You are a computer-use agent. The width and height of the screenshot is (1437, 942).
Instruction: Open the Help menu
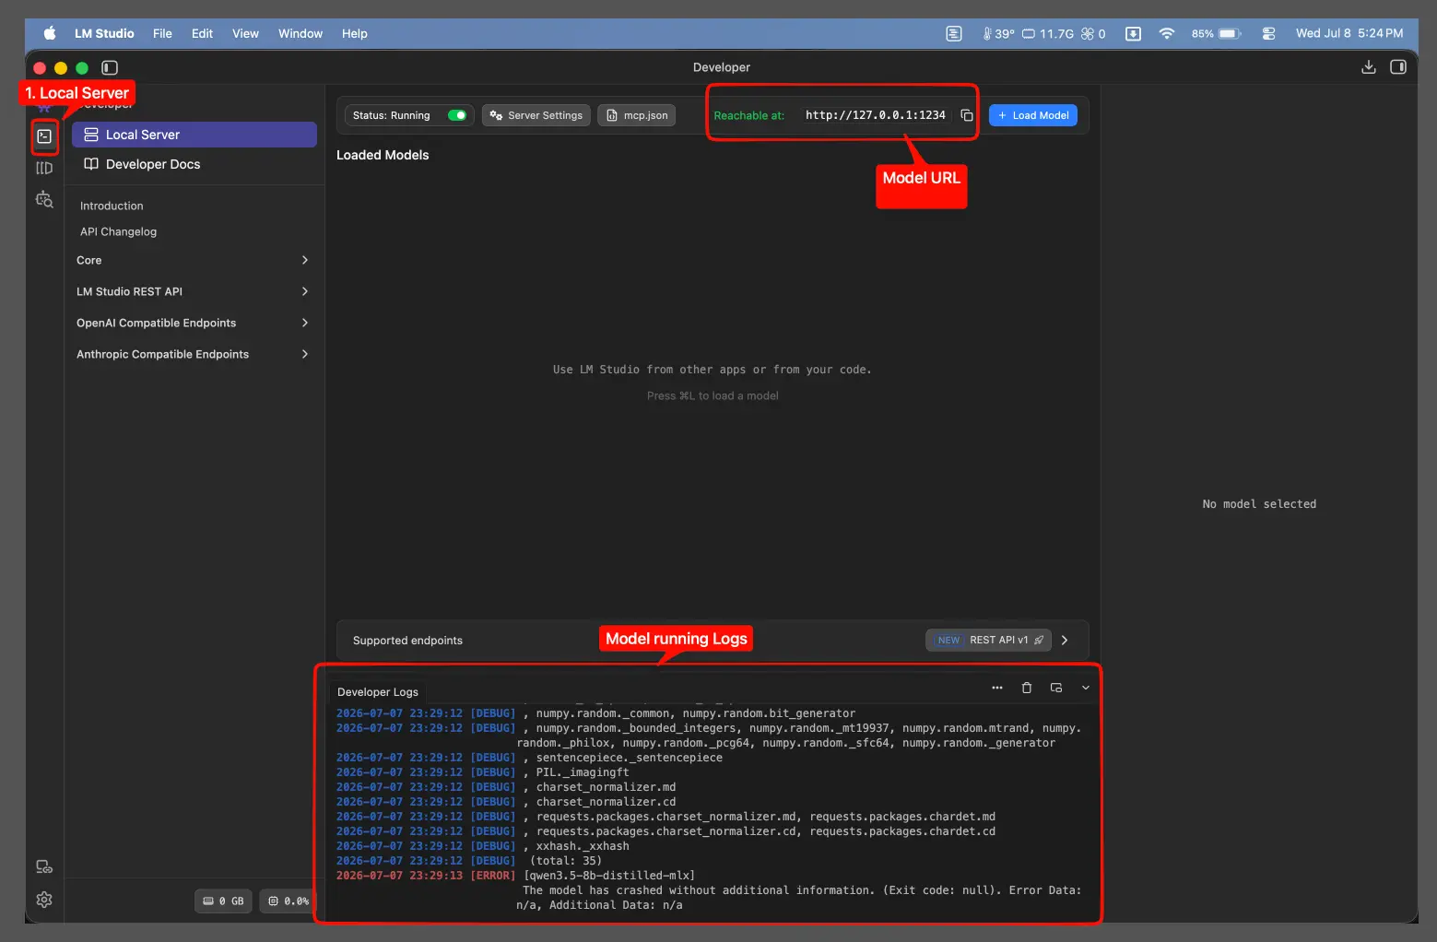355,33
